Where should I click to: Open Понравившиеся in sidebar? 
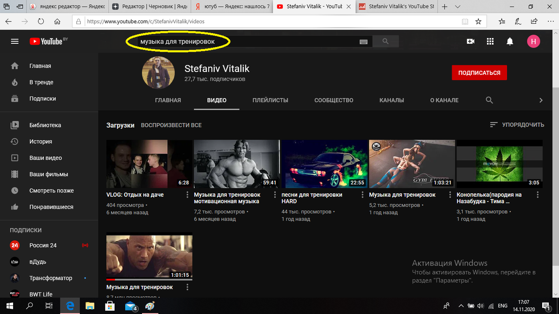pyautogui.click(x=49, y=207)
